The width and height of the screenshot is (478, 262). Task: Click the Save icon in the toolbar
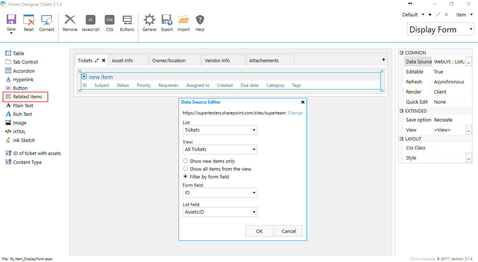click(x=11, y=20)
